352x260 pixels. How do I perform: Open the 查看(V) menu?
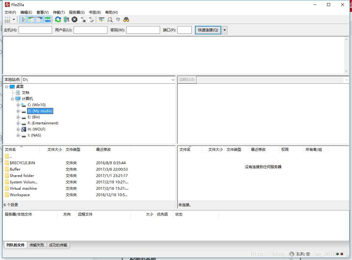tap(43, 12)
